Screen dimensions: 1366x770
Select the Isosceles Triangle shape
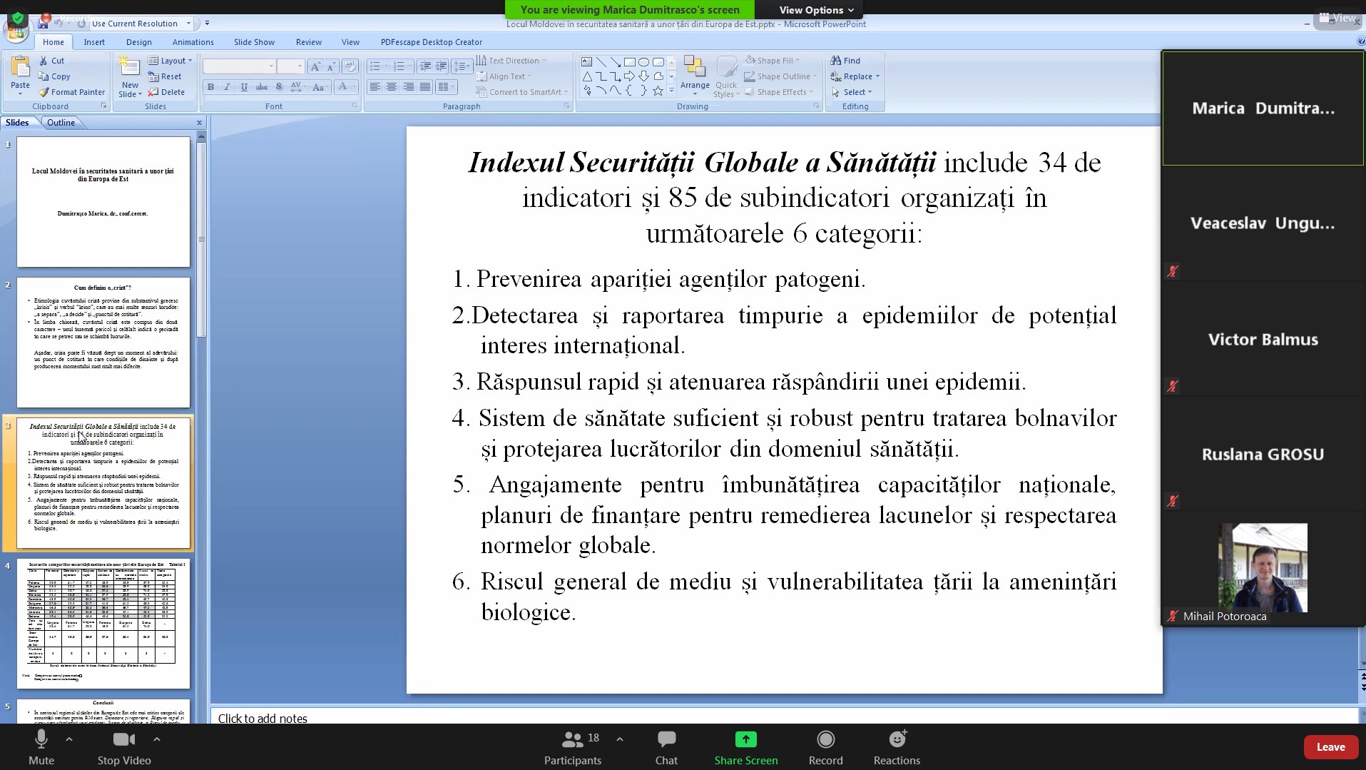[587, 76]
